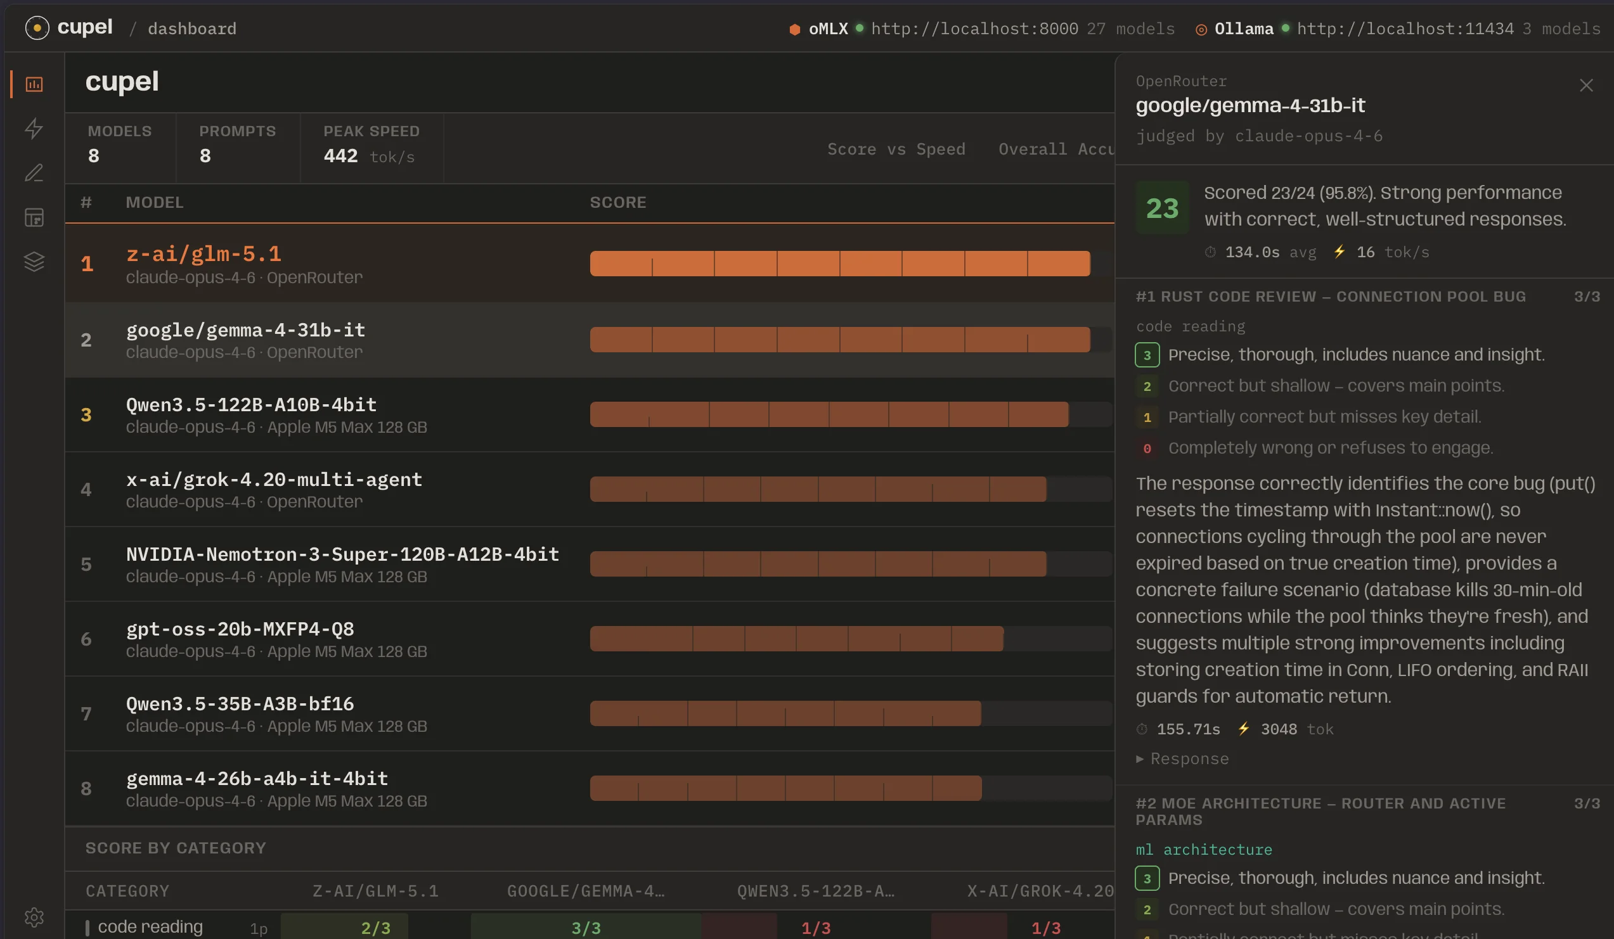Switch to Score vs Speed tab
Screen dimensions: 1614x939
895,149
